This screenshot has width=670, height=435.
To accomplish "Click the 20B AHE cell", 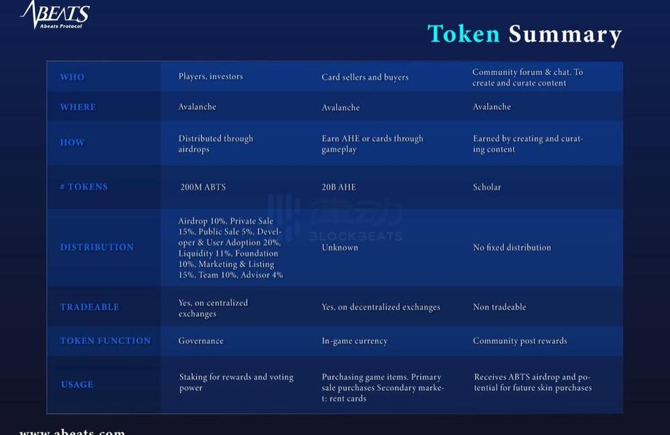I will pyautogui.click(x=339, y=187).
